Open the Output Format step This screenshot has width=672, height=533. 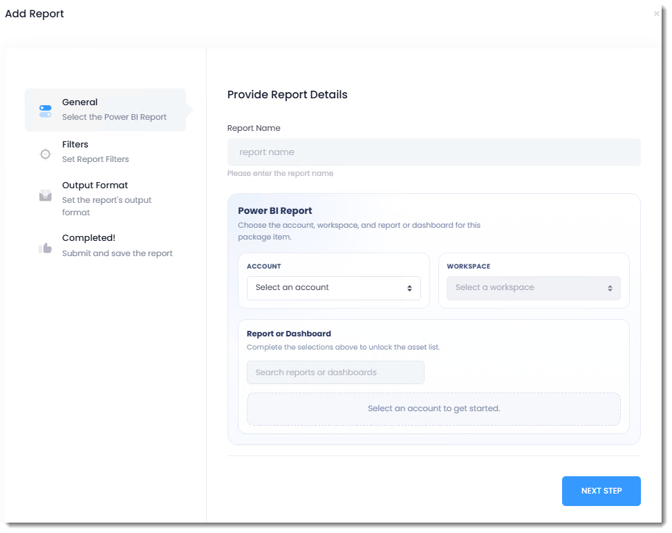pos(95,186)
